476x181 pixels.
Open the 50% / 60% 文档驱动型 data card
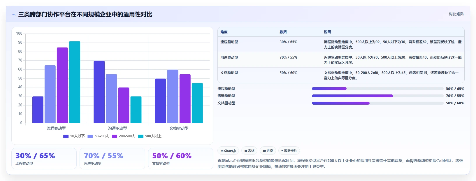pos(181,159)
